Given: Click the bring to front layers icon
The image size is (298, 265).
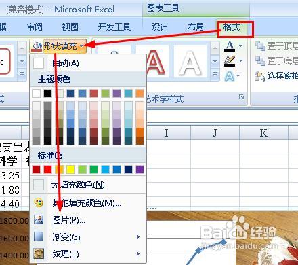Looking at the screenshot, I should (x=260, y=46).
